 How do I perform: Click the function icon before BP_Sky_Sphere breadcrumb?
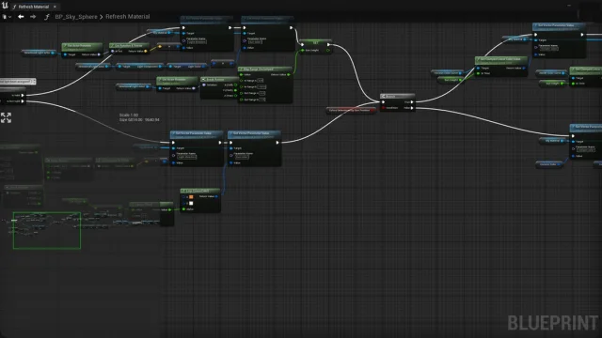[46, 17]
